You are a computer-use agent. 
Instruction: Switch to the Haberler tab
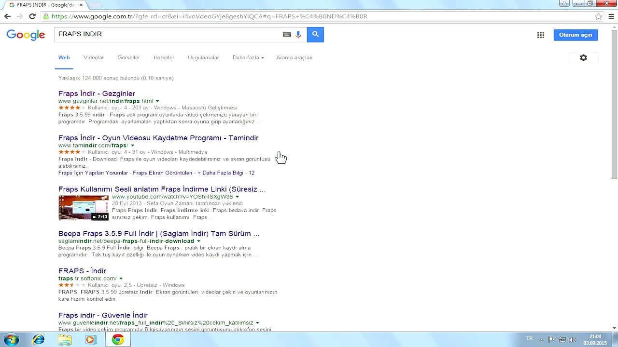click(x=164, y=57)
